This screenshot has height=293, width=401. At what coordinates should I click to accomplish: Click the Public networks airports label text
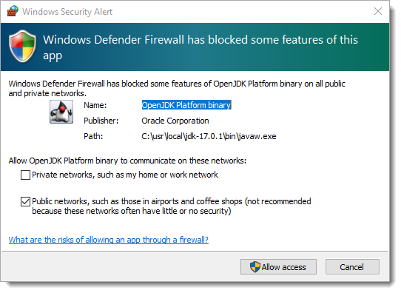point(172,206)
